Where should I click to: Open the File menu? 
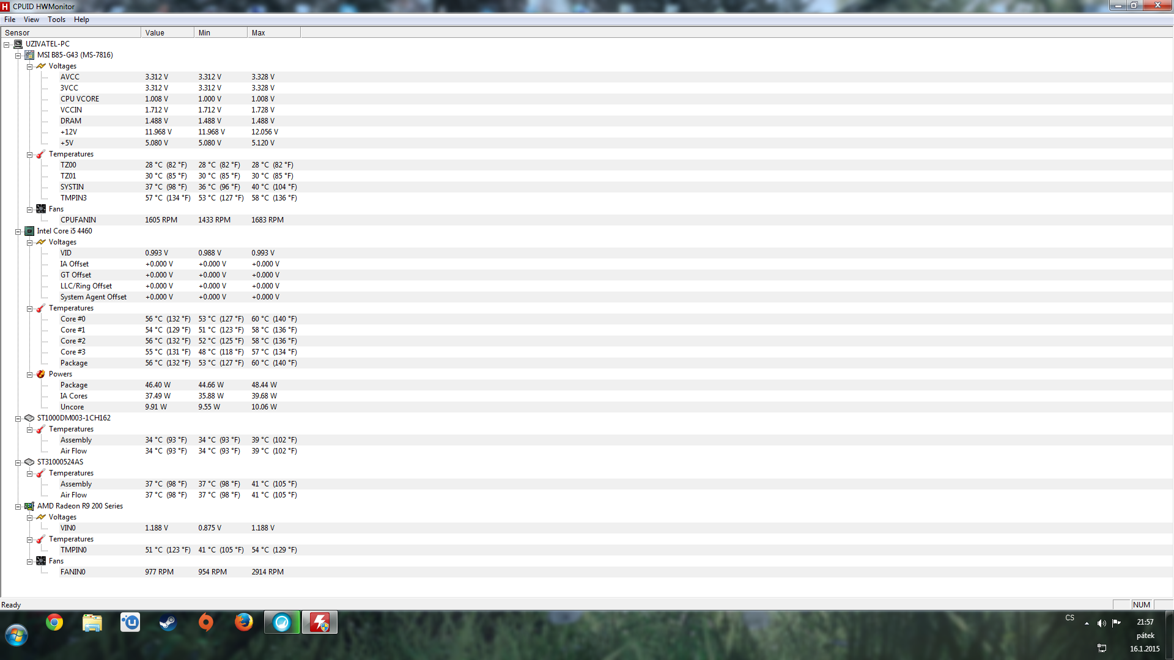tap(10, 20)
